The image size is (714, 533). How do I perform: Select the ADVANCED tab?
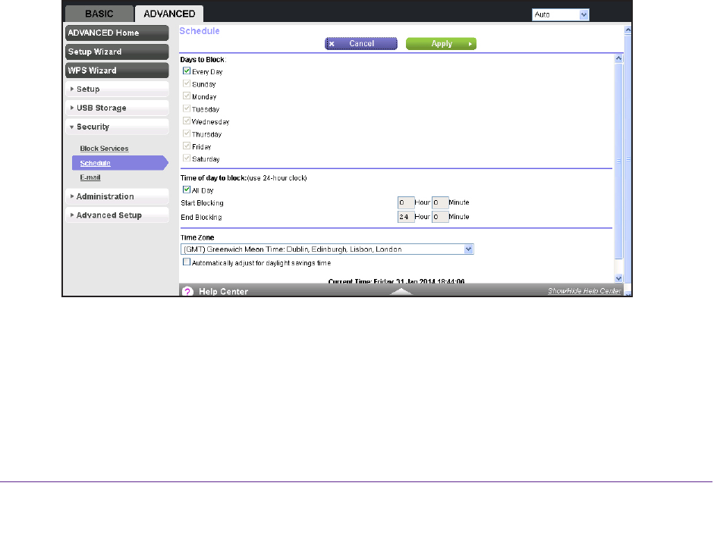click(x=168, y=14)
